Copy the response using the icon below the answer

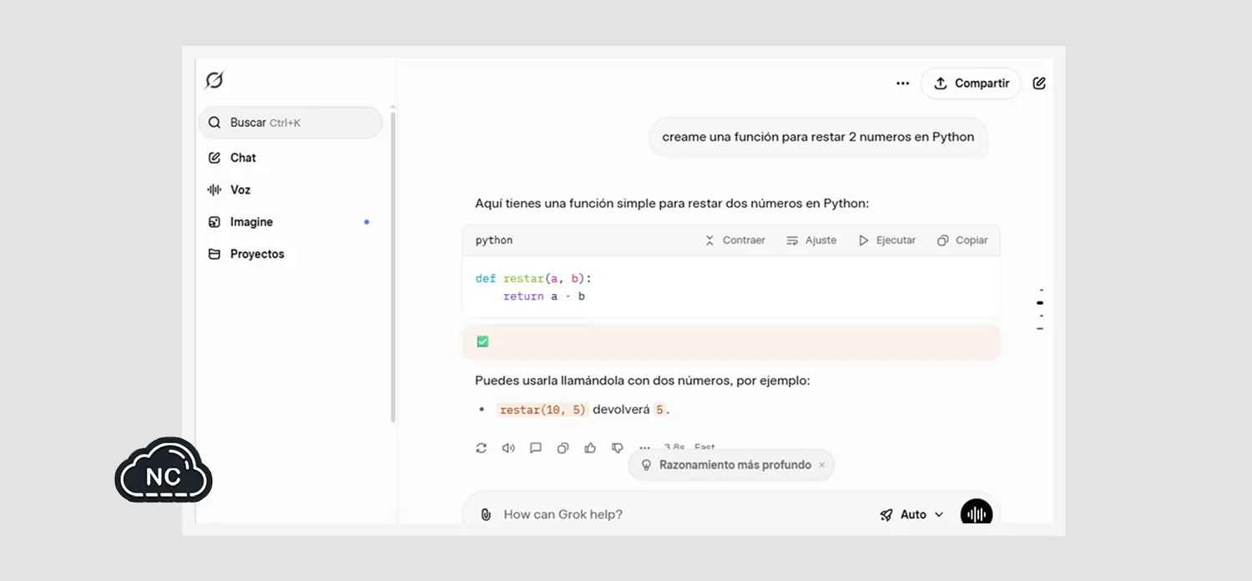(x=563, y=448)
